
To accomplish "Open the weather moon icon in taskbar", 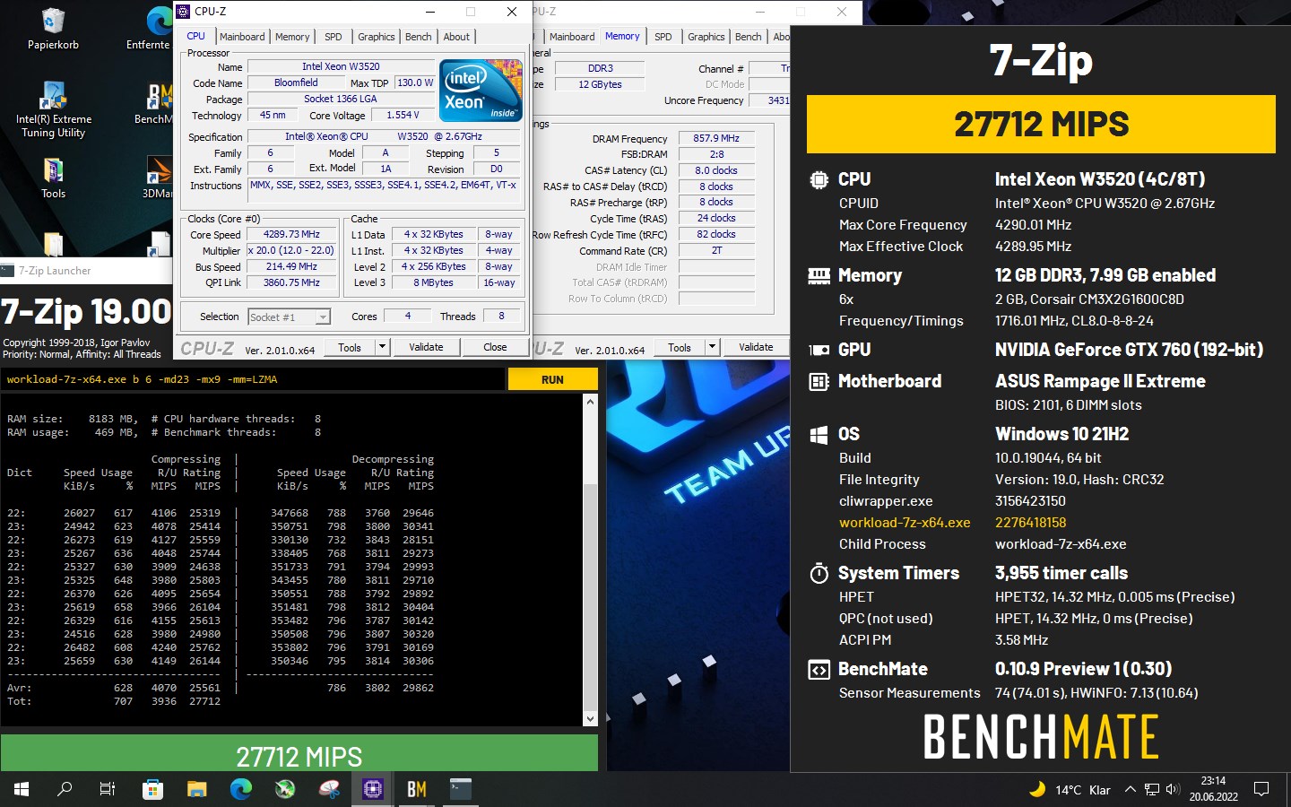I will tap(1037, 789).
